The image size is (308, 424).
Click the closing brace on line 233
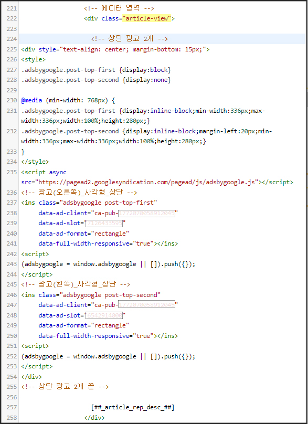point(23,152)
